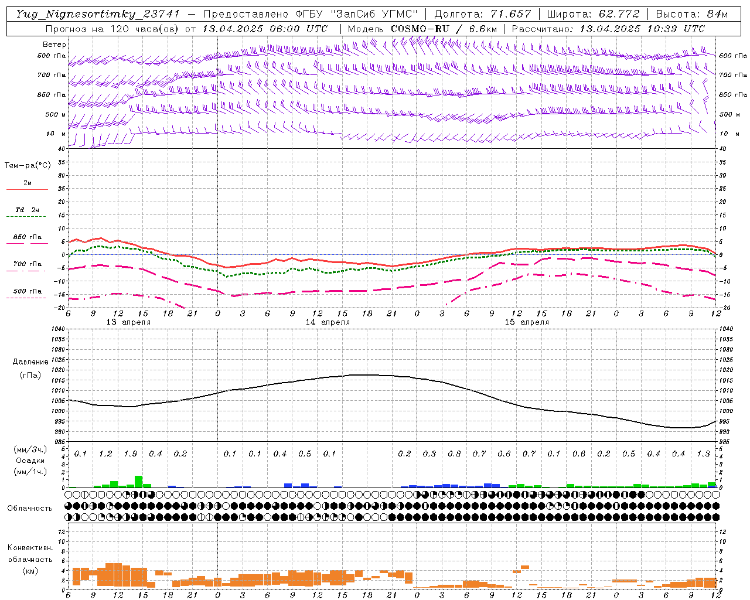
Task: Click the Ветер panel label
Action: point(54,45)
